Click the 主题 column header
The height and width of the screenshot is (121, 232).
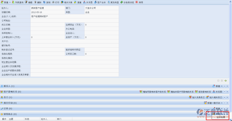point(11,119)
